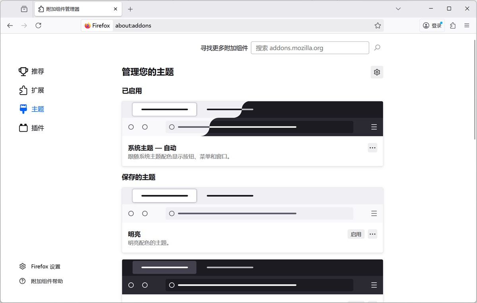Toggle the bookmark star in address bar
This screenshot has height=303, width=477.
coord(377,25)
